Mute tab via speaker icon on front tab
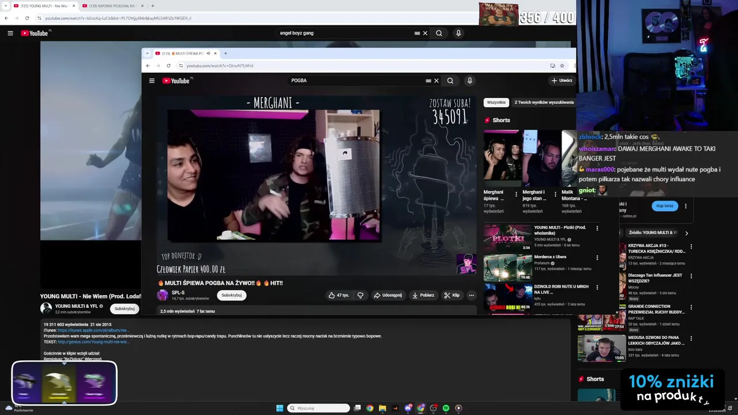Viewport: 738px width, 415px height. 208,54
